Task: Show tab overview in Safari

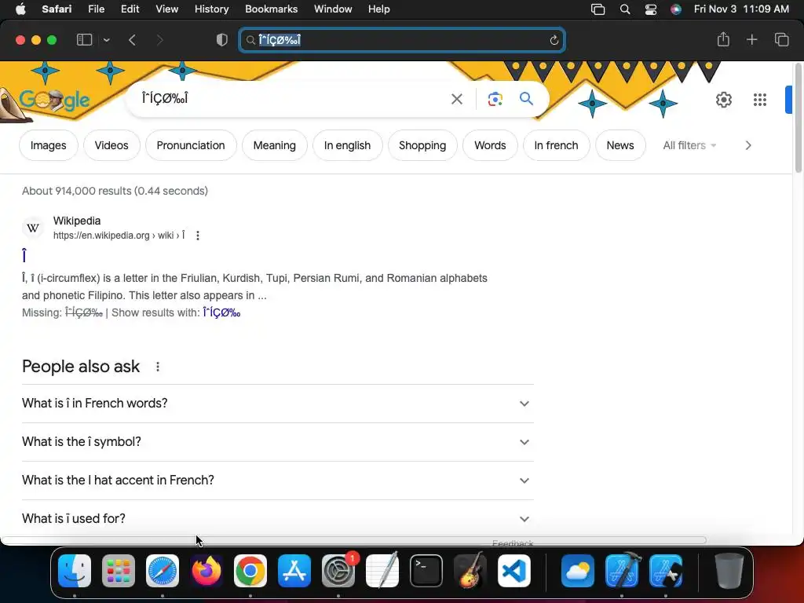Action: 781,39
